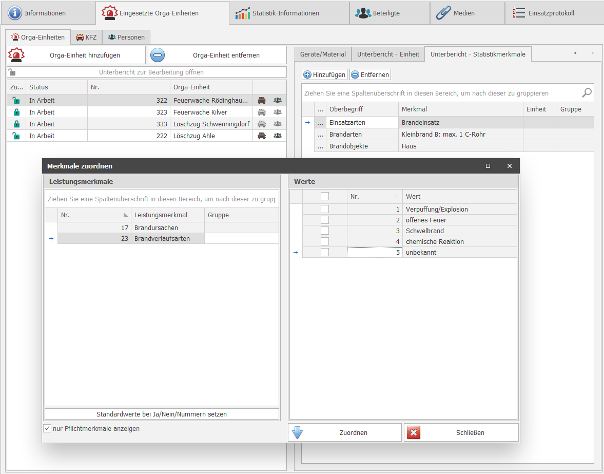
Task: Click the persons icon in Feuerwache Kilver row
Action: (x=278, y=112)
